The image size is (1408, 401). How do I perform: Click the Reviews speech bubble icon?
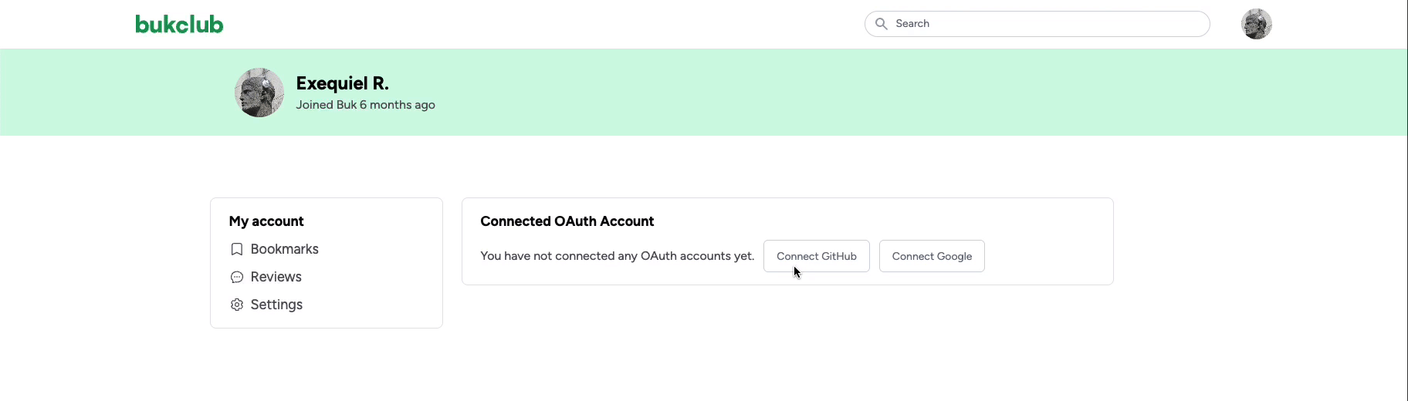click(x=237, y=277)
